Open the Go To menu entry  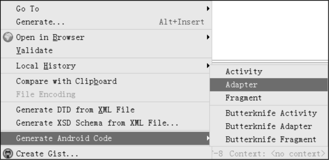pos(28,9)
